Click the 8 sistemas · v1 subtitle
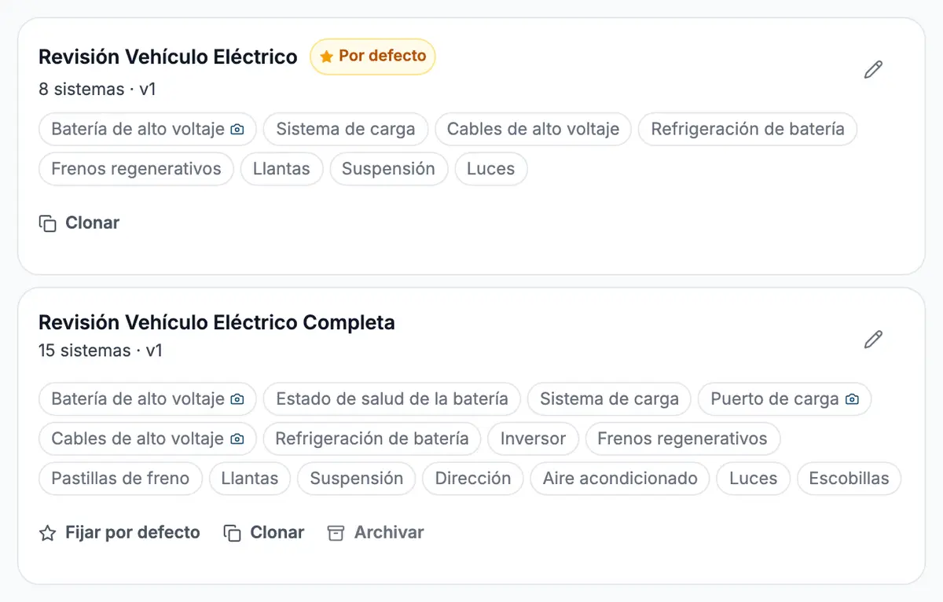The width and height of the screenshot is (943, 602). click(x=97, y=90)
